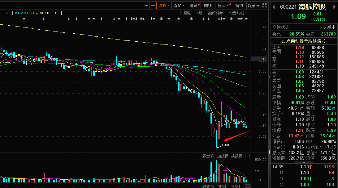Toggle the 简约 simple view mode
The height and width of the screenshot is (188, 338).
point(239,6)
